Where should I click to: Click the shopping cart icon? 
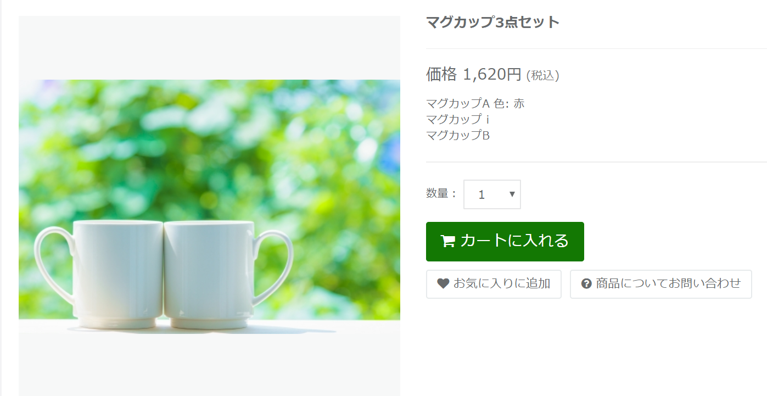pos(448,241)
